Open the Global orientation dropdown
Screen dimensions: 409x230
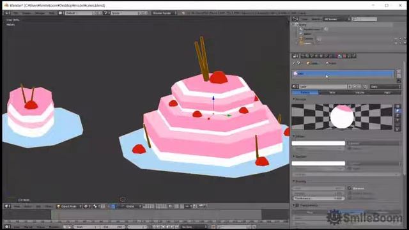(134, 206)
